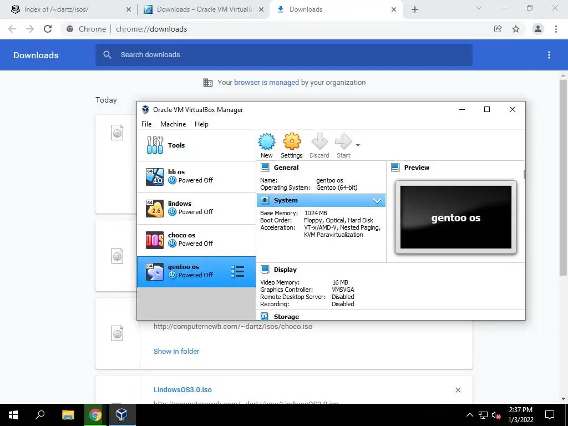Screen dimensions: 568x426
Task: Open the File menu in VirtualBox
Action: pyautogui.click(x=146, y=124)
